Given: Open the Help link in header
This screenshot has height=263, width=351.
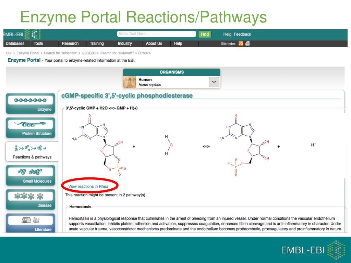Looking at the screenshot, I should pos(227,34).
